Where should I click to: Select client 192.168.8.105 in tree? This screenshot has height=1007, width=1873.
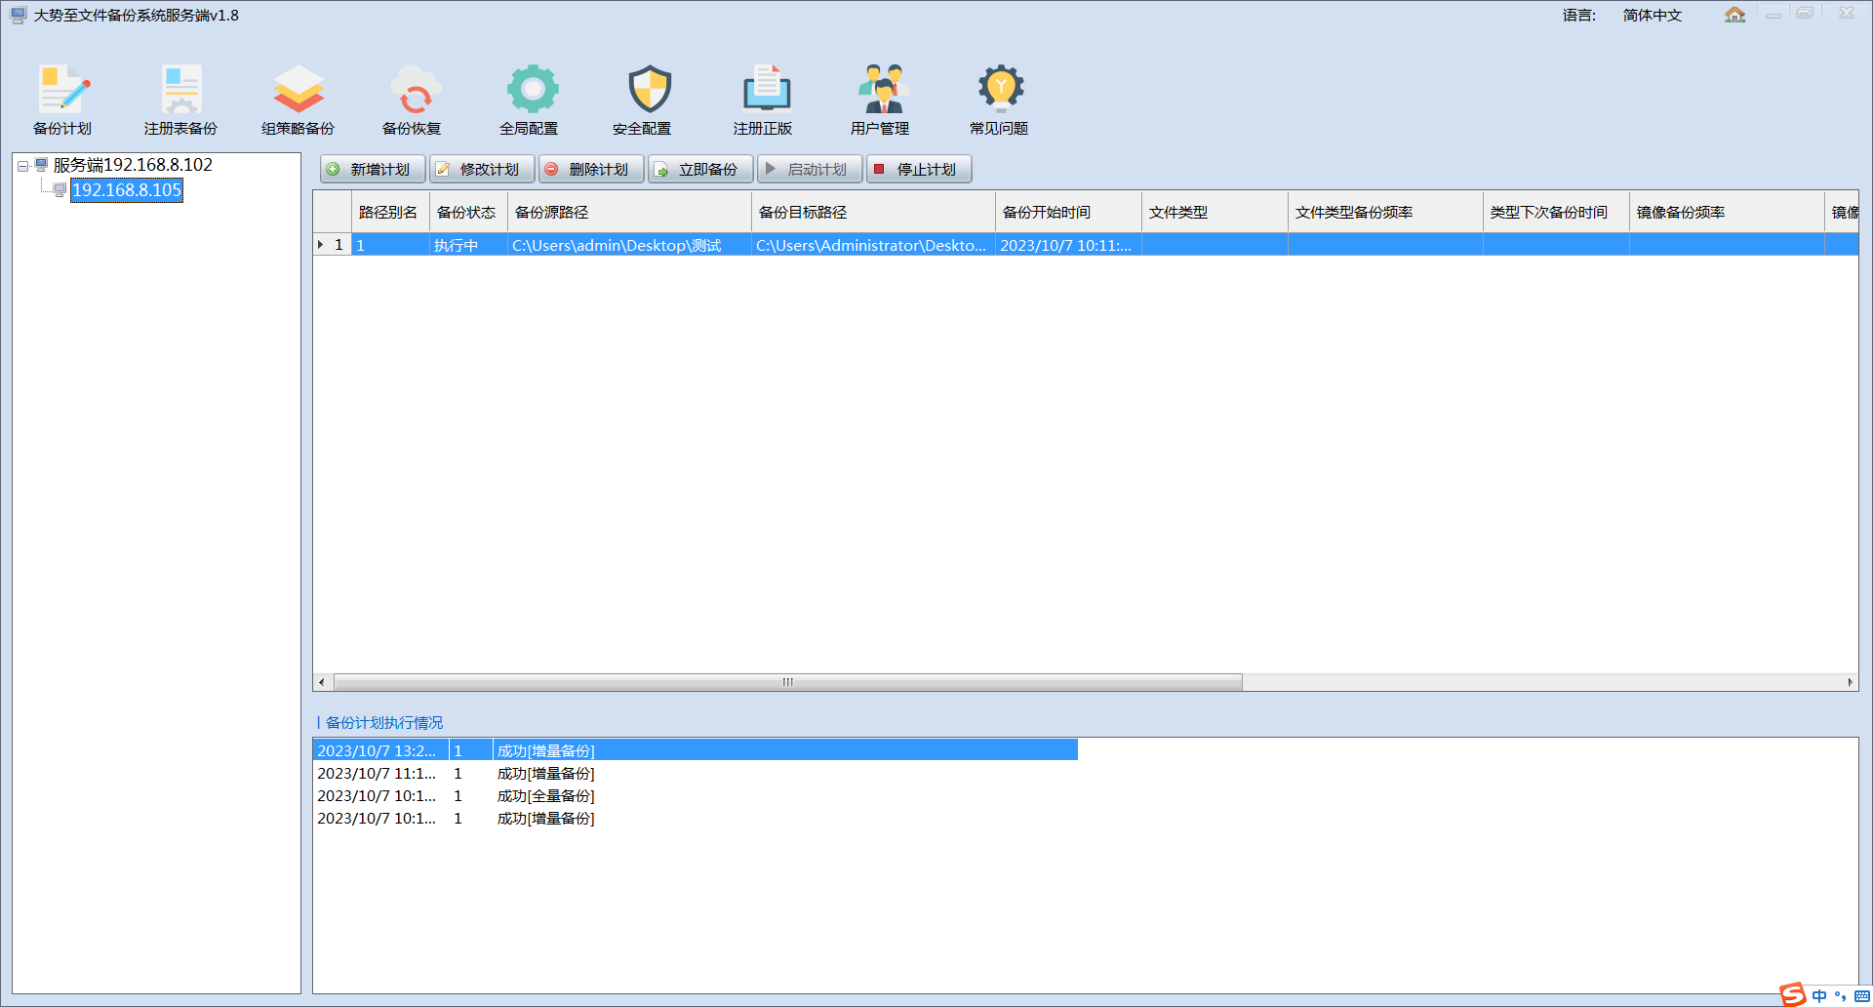coord(127,190)
